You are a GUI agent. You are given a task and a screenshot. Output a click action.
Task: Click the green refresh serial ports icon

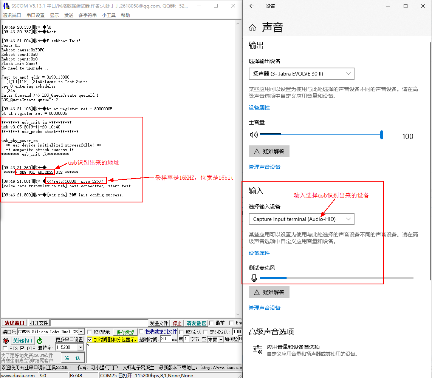[39, 341]
